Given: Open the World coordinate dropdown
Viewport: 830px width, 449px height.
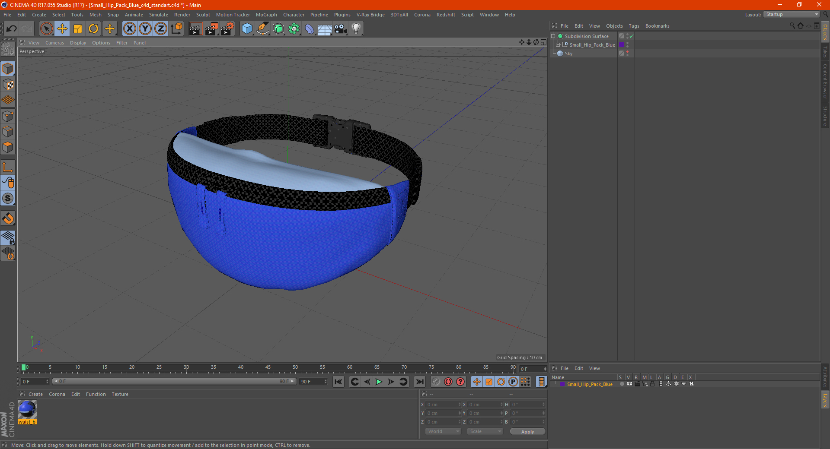Looking at the screenshot, I should [x=443, y=431].
